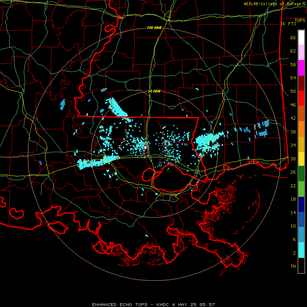The height and width of the screenshot is (307, 307).
Task: Select the light green legend swatch
Action: 301,189
